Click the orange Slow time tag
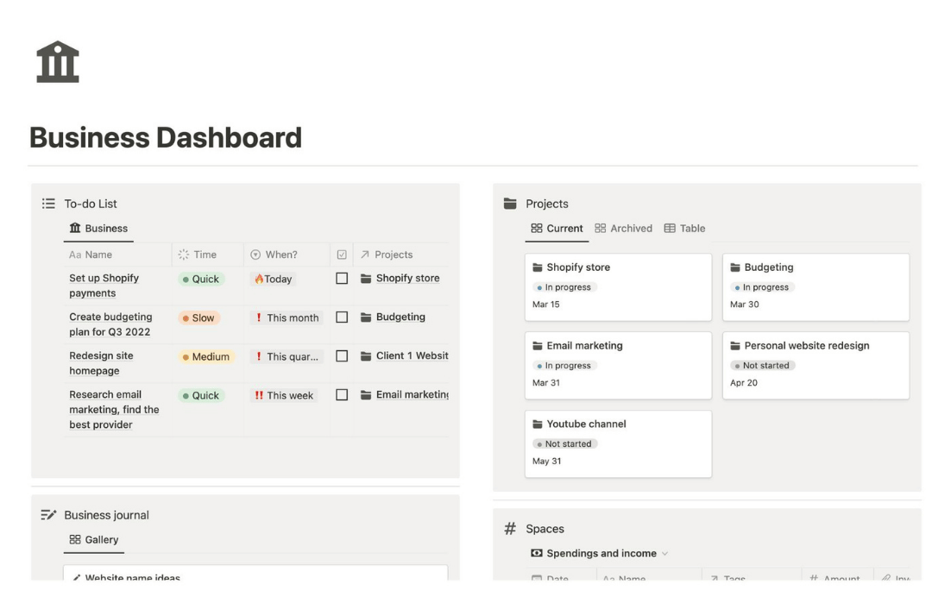This screenshot has height=591, width=951. coord(198,318)
